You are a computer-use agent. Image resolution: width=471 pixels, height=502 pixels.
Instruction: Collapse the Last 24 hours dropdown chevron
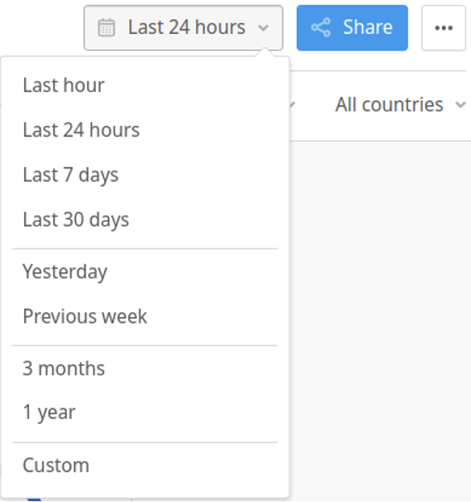(x=264, y=28)
